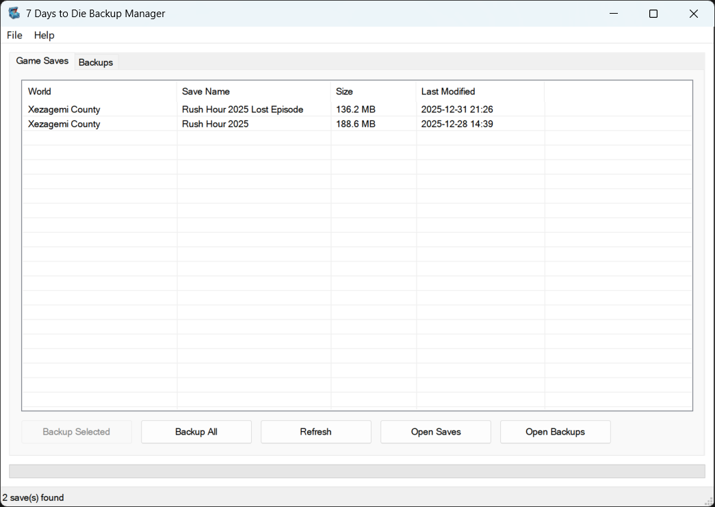Sort list by World column header
This screenshot has width=715, height=507.
click(99, 92)
